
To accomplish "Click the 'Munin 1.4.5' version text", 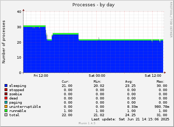I will (87, 123).
